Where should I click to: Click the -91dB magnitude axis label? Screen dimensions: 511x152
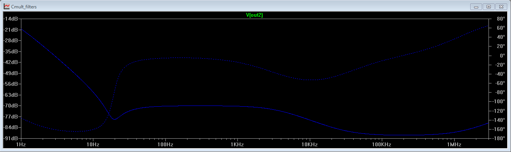click(10, 138)
